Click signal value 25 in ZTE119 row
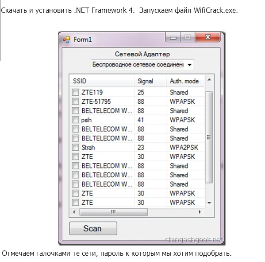Viewport: 265px width, 262px height. coord(141,93)
